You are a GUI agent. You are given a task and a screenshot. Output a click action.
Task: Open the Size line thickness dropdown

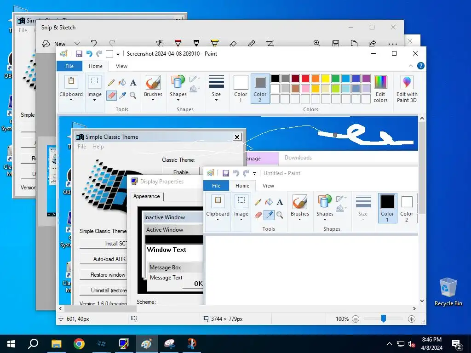(216, 89)
